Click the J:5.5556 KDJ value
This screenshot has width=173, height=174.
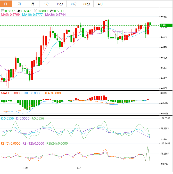[x=38, y=118]
